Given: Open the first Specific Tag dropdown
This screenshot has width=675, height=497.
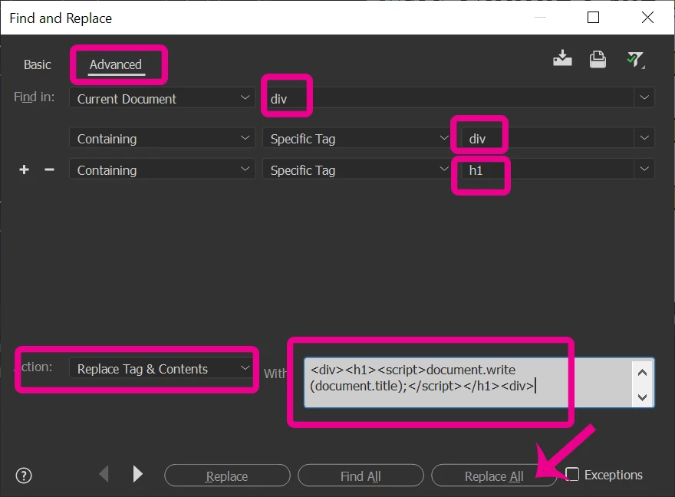Looking at the screenshot, I should [357, 139].
